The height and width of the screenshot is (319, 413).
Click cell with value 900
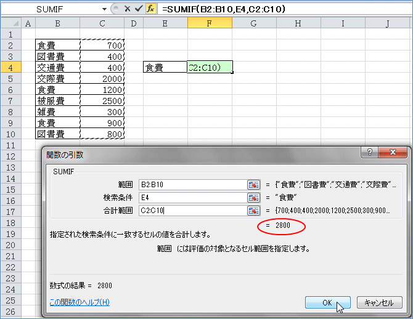pos(102,123)
